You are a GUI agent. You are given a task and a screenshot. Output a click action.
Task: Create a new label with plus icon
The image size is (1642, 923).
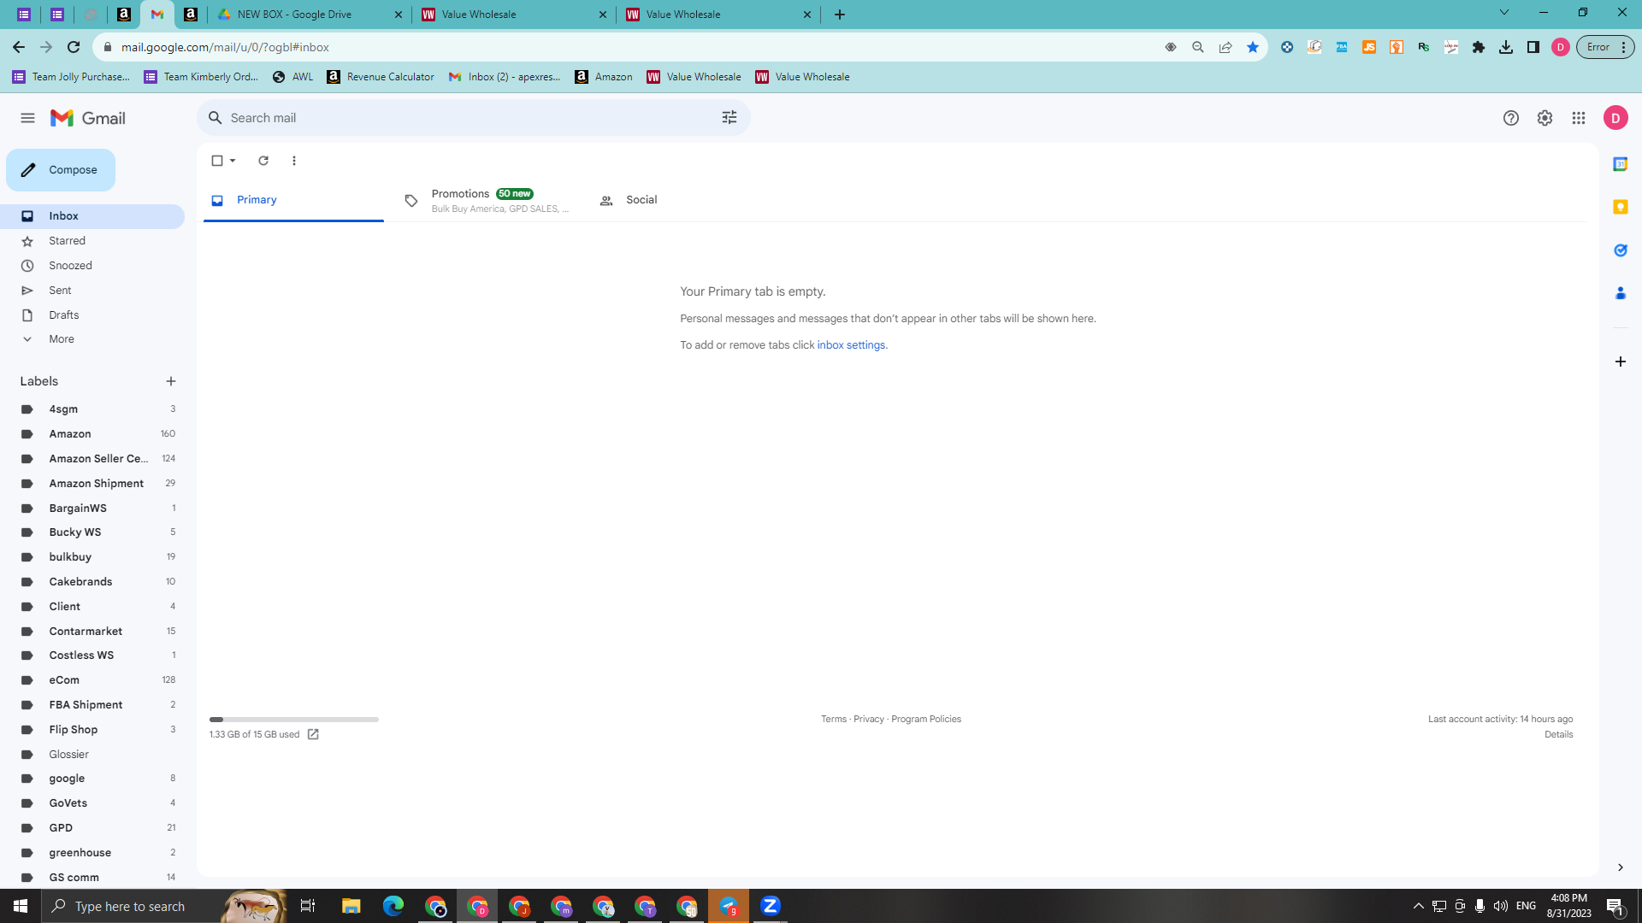point(171,381)
